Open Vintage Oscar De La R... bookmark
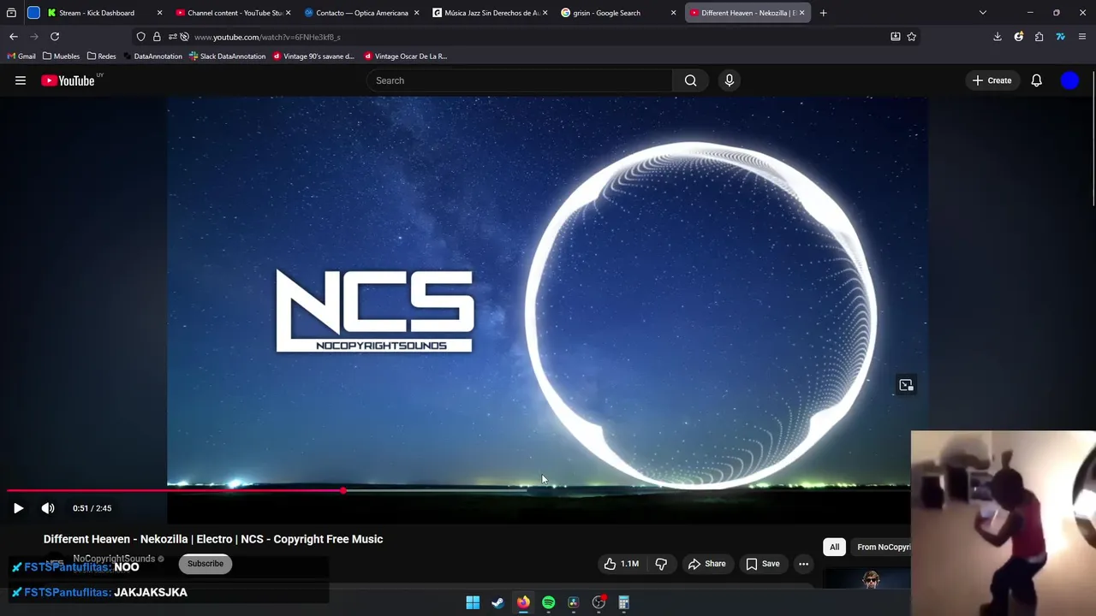 pyautogui.click(x=406, y=56)
